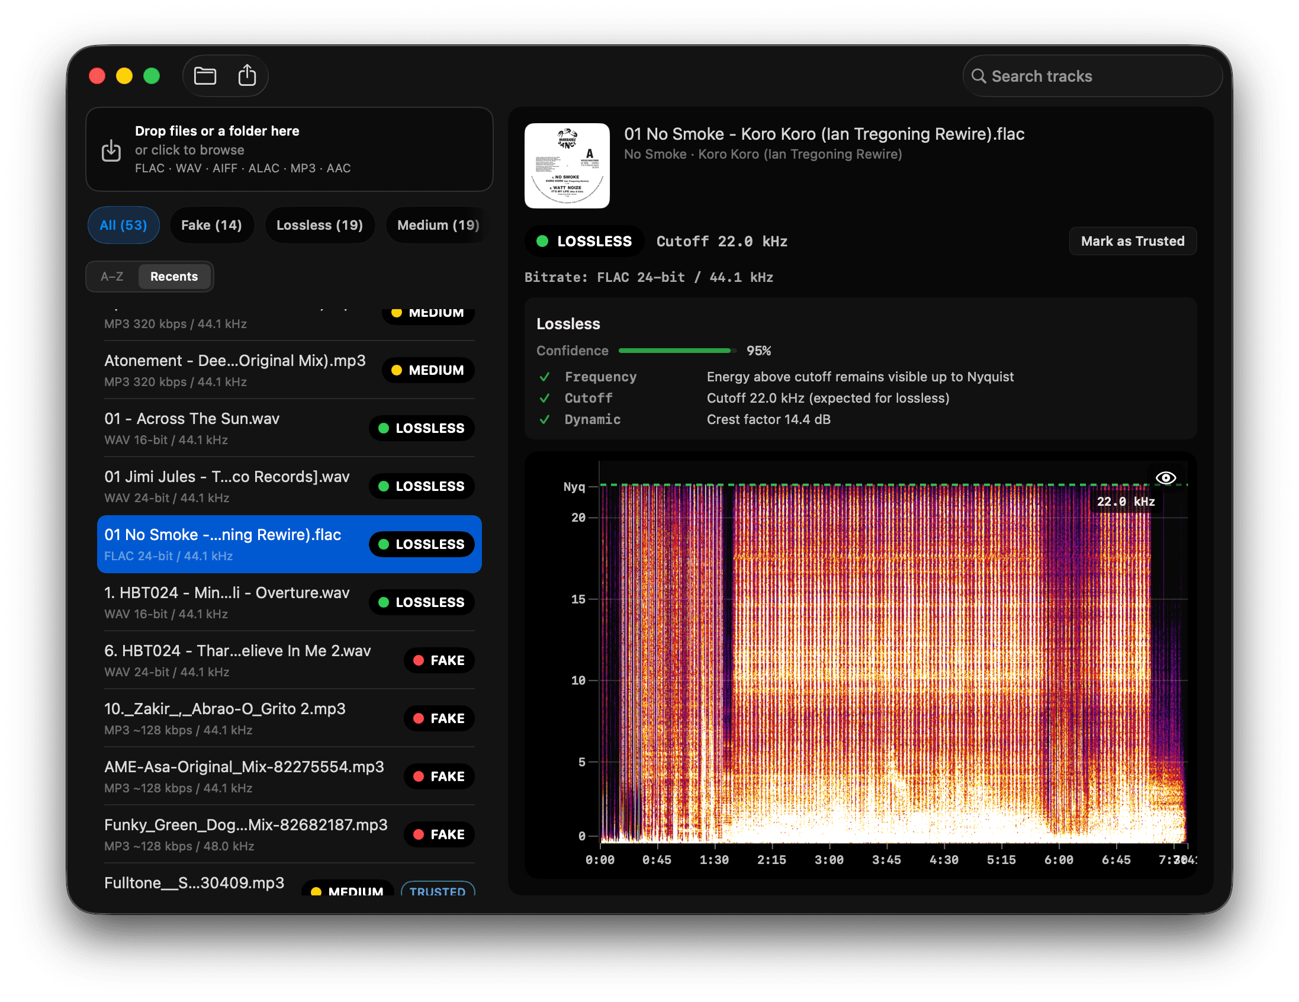Select 01 No Smoke -...ning Rewire).flac track

289,544
